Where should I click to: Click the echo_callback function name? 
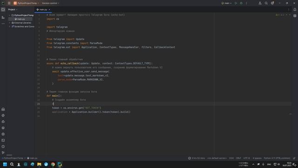point(69,63)
